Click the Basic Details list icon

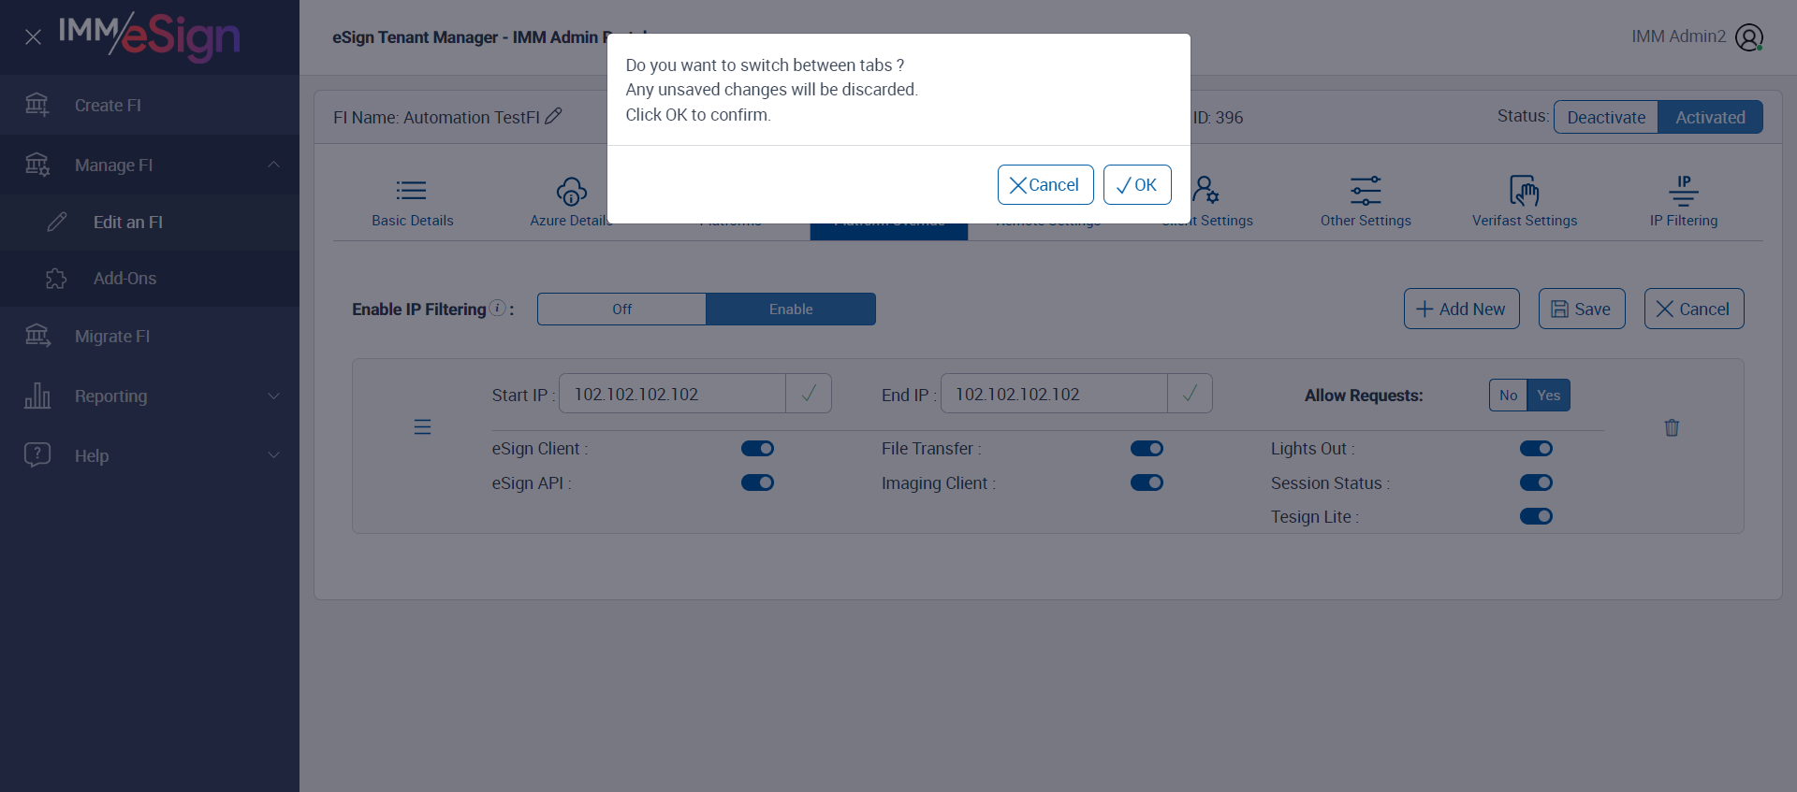(x=412, y=191)
